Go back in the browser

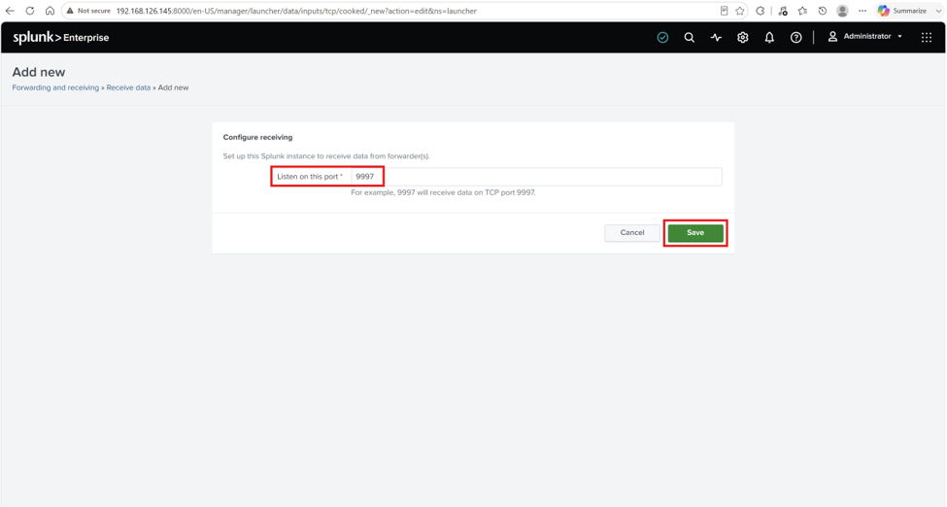(10, 11)
